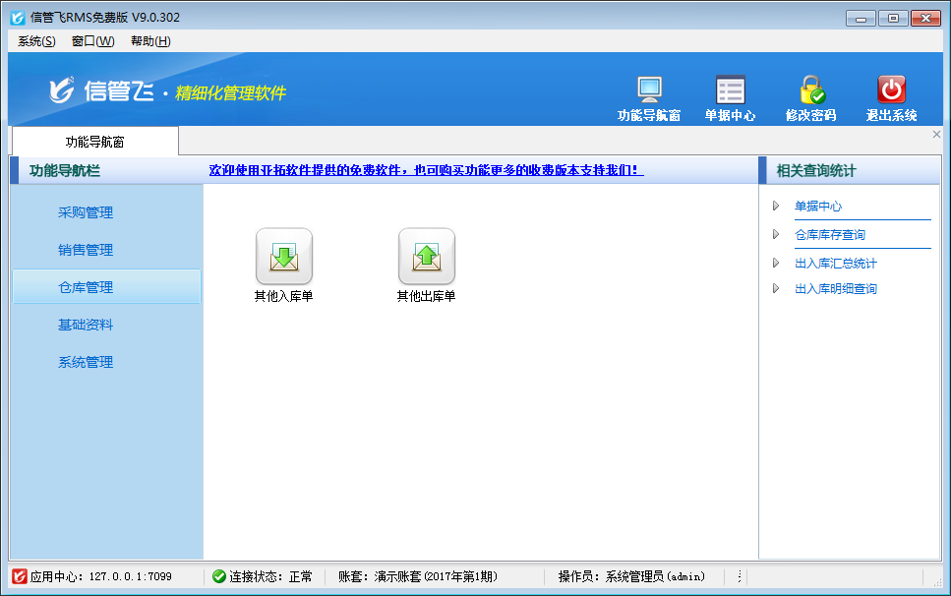Close the tab using small x button
This screenshot has width=951, height=596.
click(936, 135)
